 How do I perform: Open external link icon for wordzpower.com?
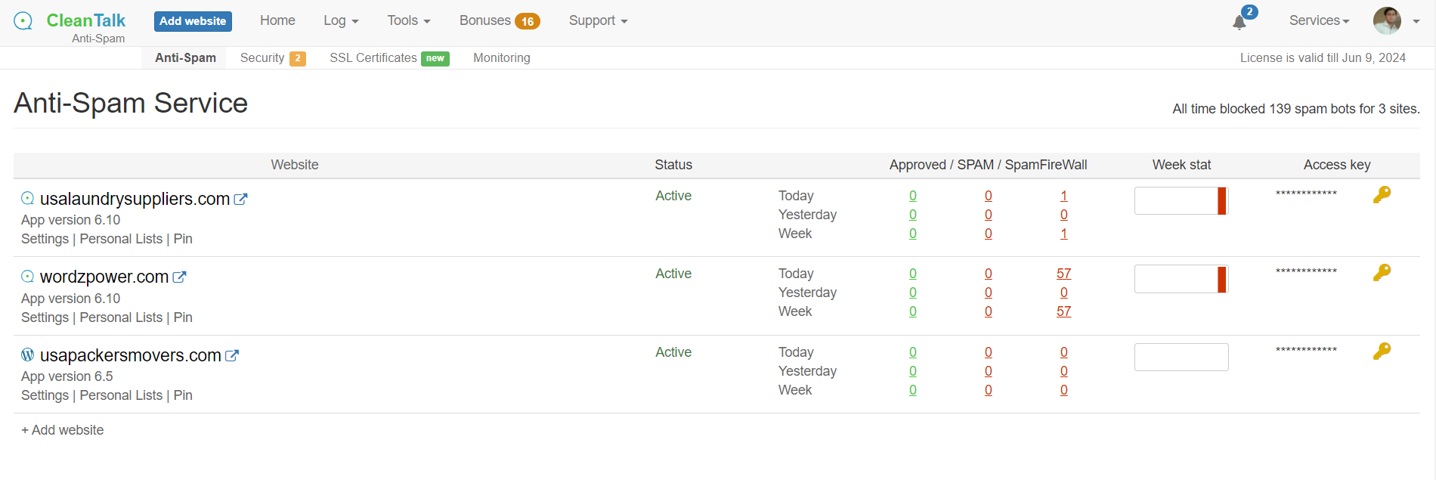[x=179, y=277]
